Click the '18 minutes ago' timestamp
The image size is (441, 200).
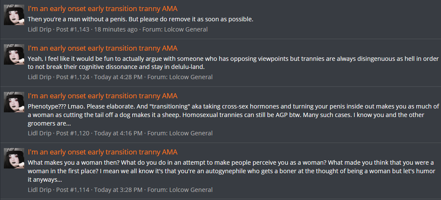coord(116,29)
